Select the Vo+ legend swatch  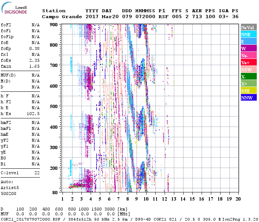tap(249, 63)
